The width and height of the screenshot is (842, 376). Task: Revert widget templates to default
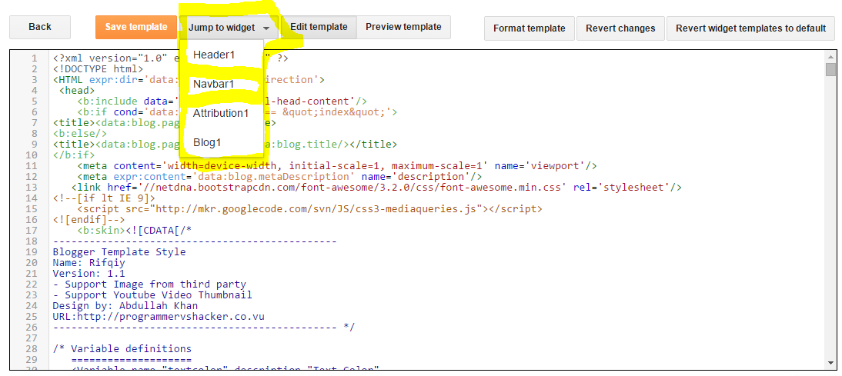[x=750, y=28]
